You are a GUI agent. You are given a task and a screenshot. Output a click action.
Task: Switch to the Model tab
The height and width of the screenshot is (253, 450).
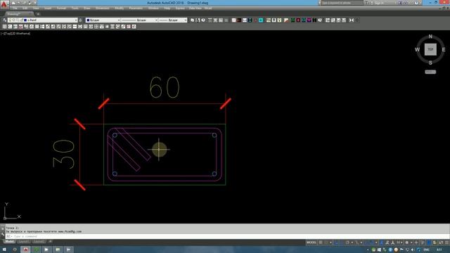point(9,242)
